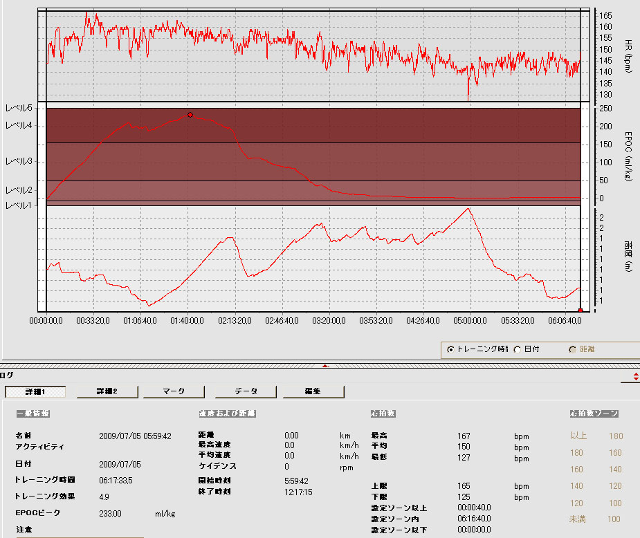Click the 開始時刻 value 5:59:42
The height and width of the screenshot is (538, 640).
click(296, 481)
